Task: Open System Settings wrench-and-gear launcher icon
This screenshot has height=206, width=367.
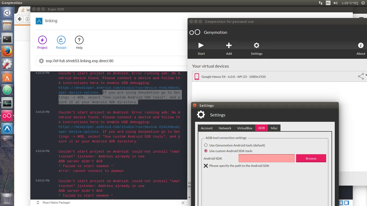Action: click(x=7, y=64)
